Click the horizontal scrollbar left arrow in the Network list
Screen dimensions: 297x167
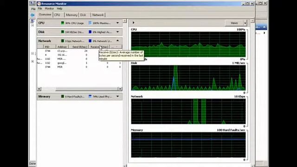pyautogui.click(x=39, y=89)
